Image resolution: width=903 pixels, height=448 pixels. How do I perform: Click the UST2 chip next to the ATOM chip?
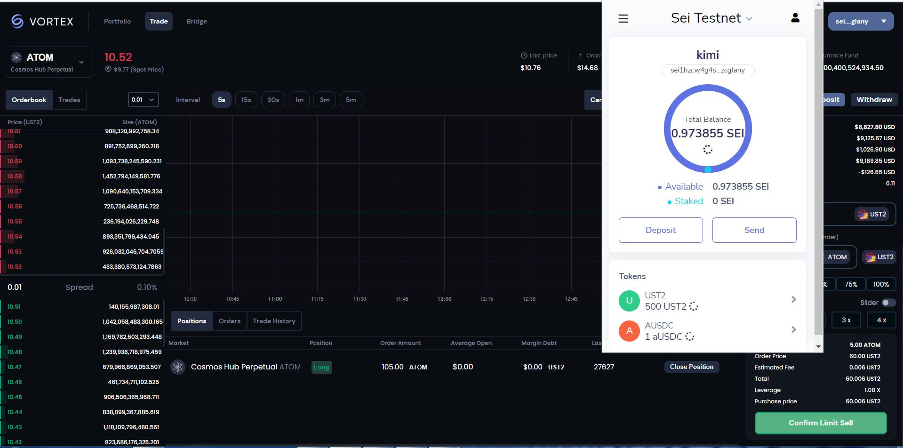click(879, 257)
